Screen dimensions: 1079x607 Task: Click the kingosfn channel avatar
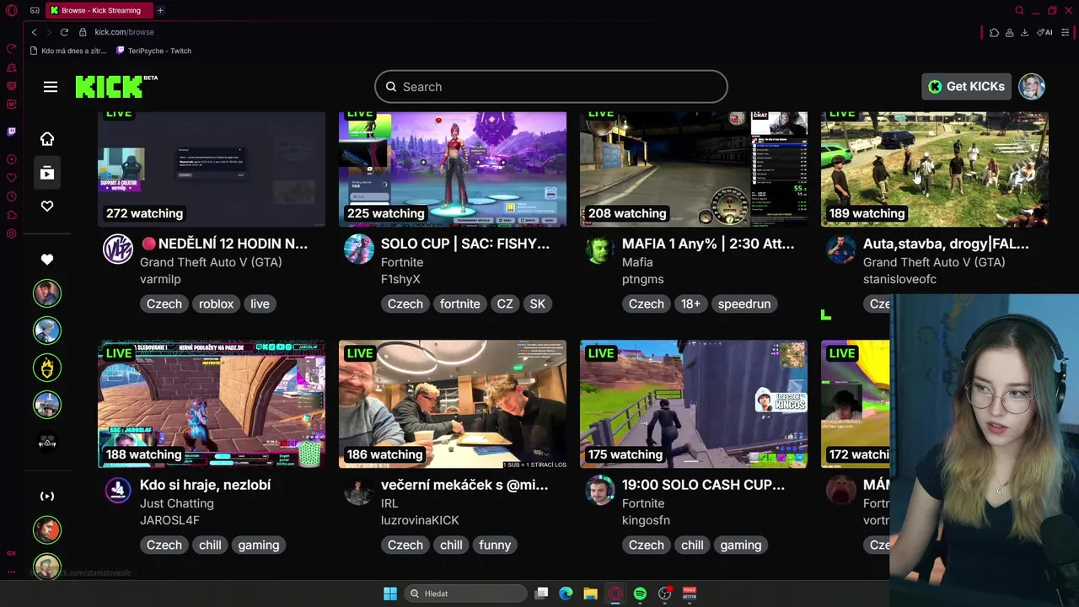tap(600, 490)
